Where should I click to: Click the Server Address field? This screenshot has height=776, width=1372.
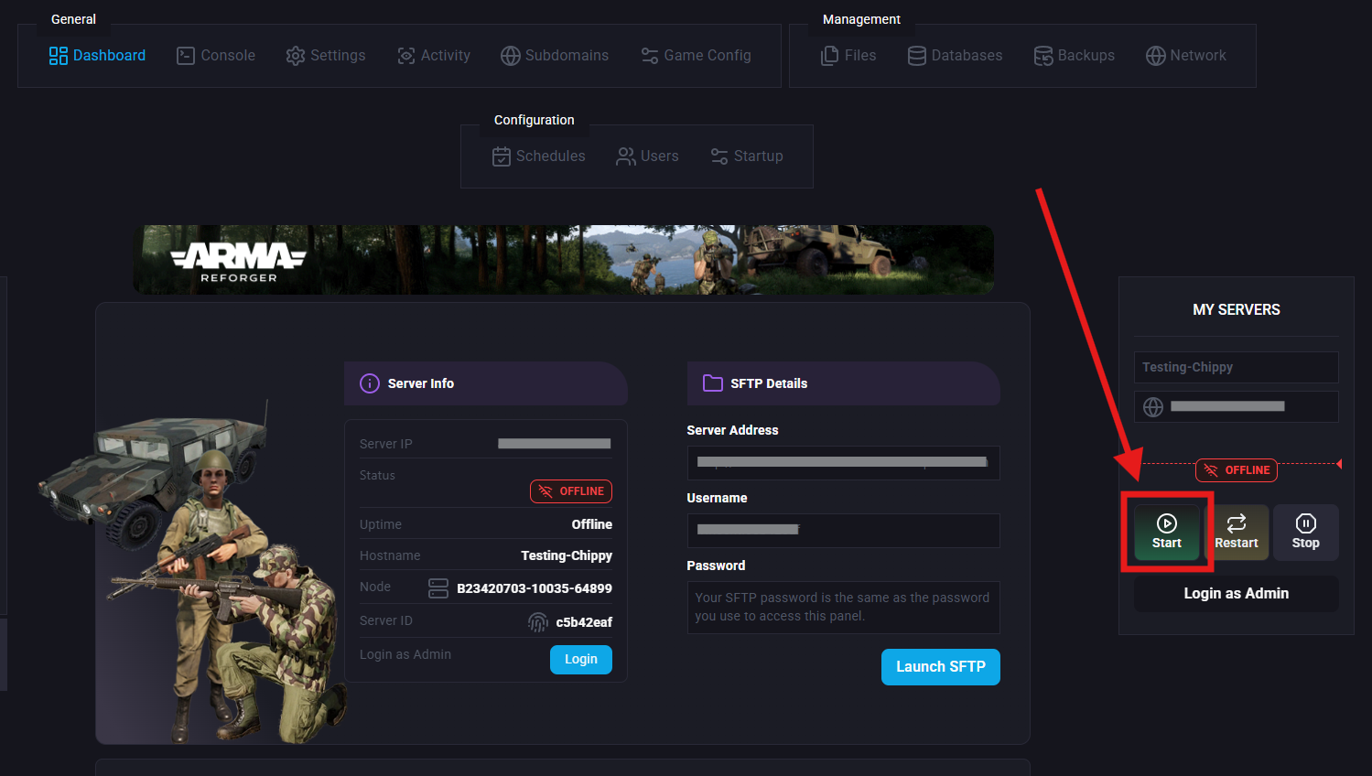844,463
